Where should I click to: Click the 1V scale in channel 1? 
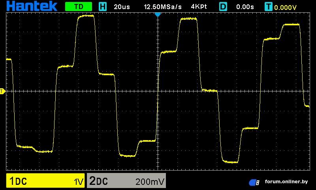[x=79, y=182]
